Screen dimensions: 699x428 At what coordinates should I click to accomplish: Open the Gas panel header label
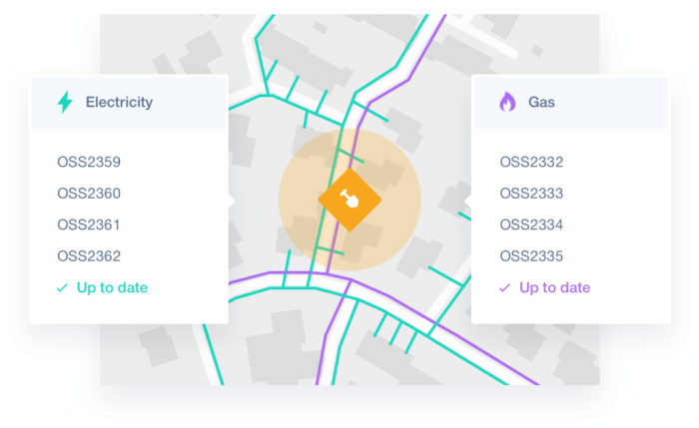(x=542, y=102)
